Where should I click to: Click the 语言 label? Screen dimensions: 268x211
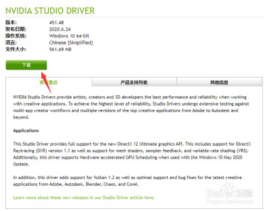11,43
